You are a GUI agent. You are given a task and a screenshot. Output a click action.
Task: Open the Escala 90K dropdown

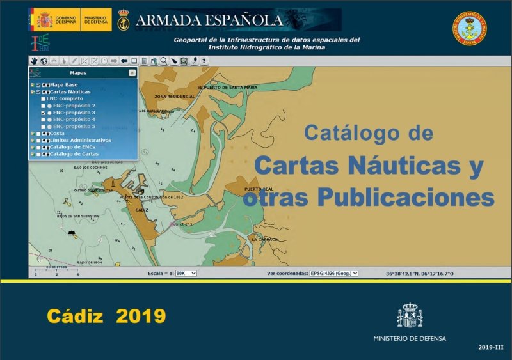186,273
